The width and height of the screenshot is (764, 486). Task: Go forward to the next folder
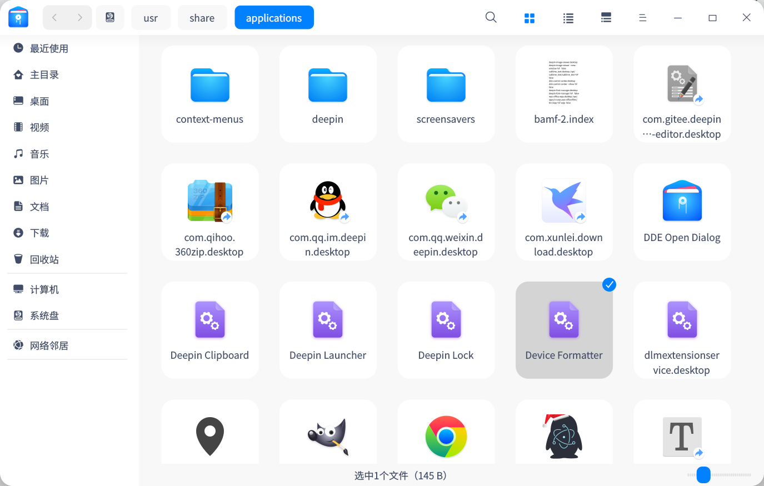(80, 18)
